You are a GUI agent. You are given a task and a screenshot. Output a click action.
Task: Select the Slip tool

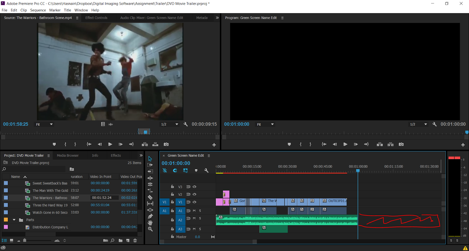[x=150, y=204]
